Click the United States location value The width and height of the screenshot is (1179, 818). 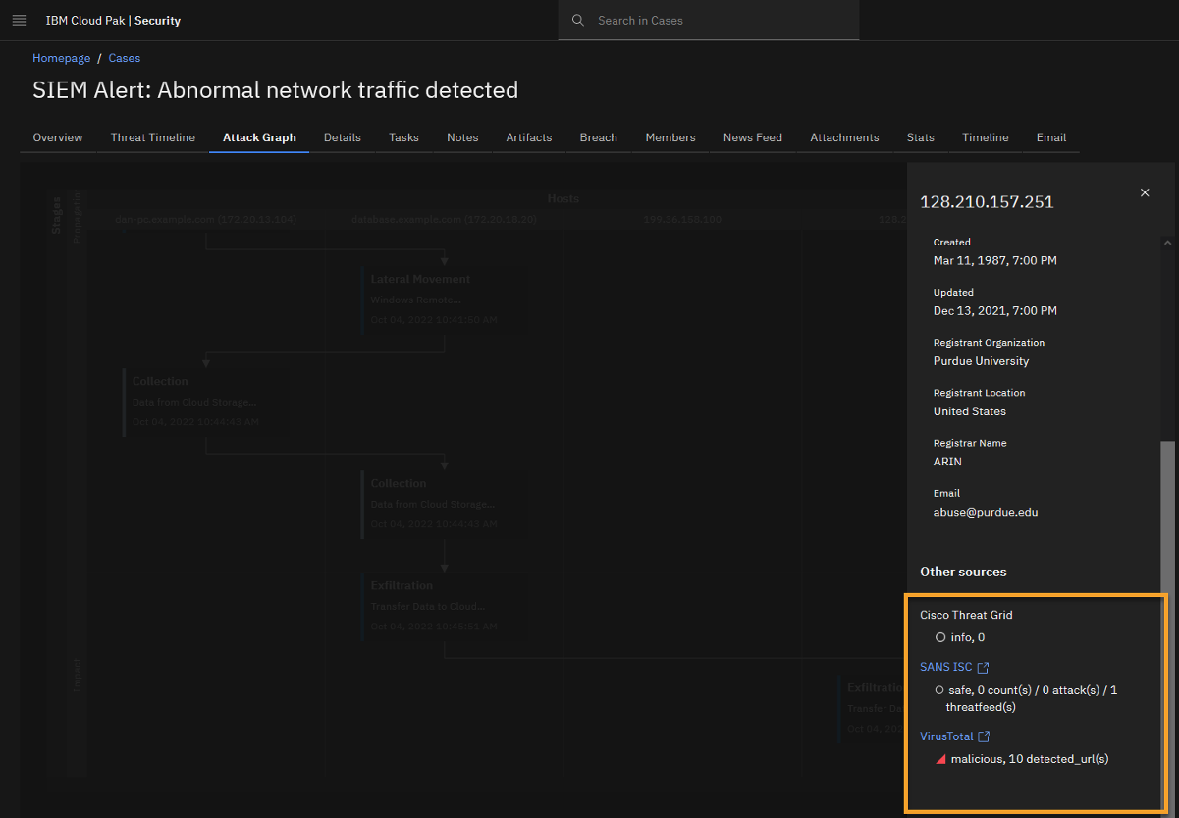970,411
